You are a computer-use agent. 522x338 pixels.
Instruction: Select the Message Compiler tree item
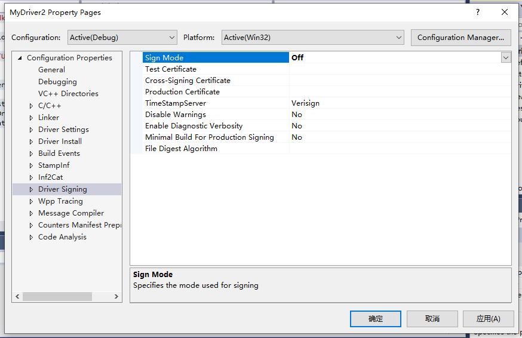tap(71, 213)
